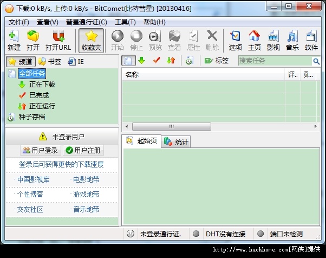Toggle the all-tasks filter icon above list
The image size is (326, 258).
128,61
